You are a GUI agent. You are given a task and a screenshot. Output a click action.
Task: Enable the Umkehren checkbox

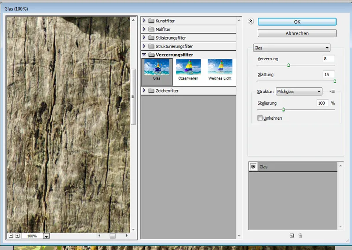click(x=260, y=118)
